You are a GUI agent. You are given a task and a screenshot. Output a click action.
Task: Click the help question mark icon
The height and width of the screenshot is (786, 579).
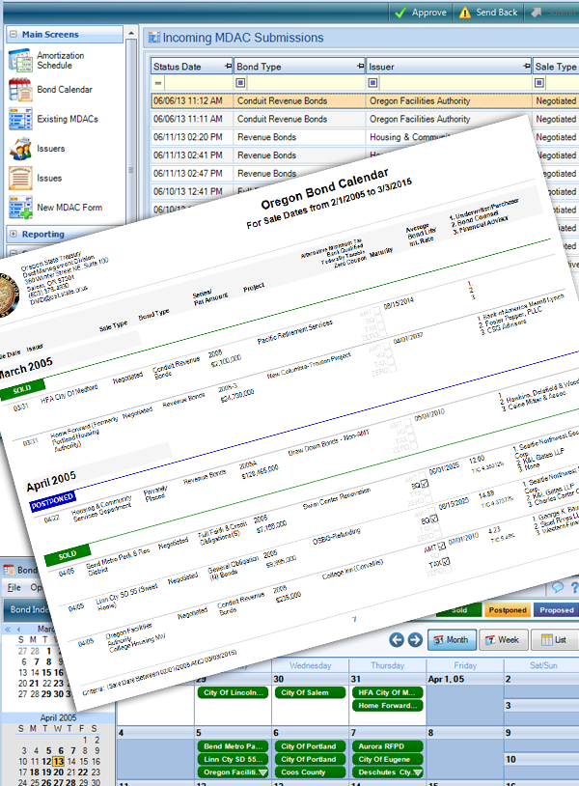(x=574, y=587)
